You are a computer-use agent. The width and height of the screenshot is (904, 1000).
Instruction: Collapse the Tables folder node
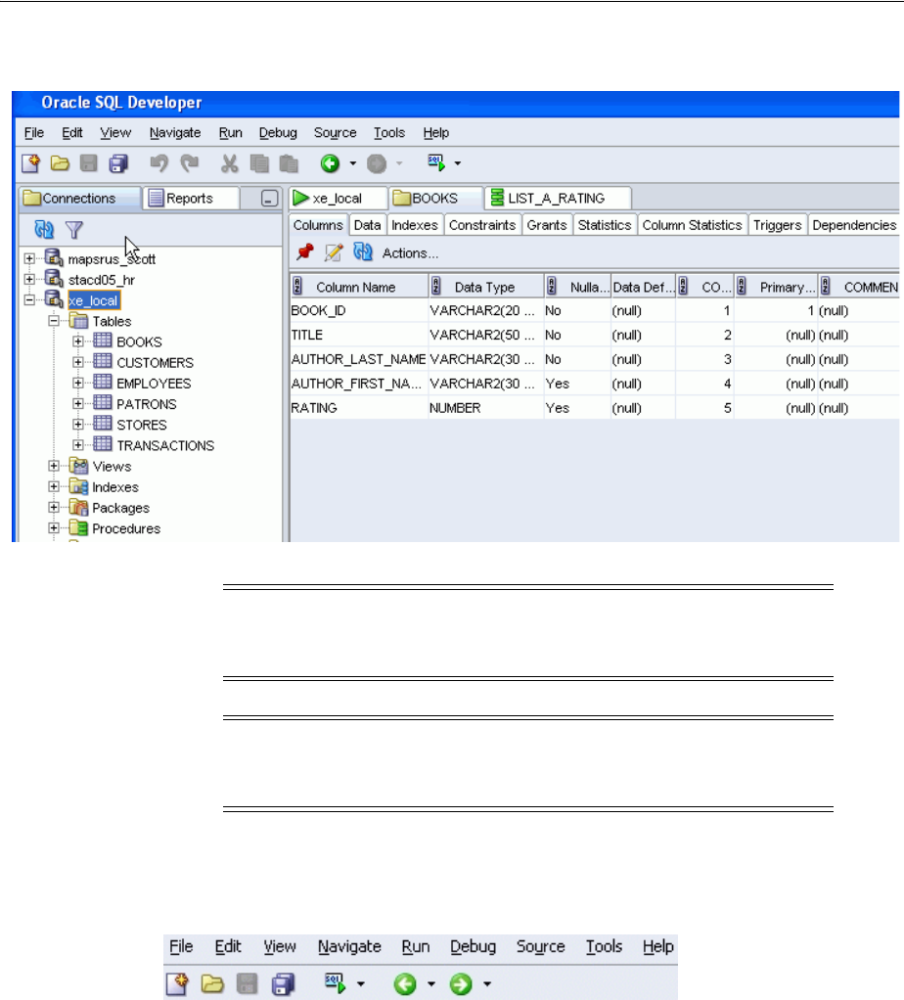click(54, 321)
